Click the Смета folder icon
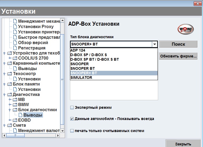The image size is (203, 147). point(10,125)
